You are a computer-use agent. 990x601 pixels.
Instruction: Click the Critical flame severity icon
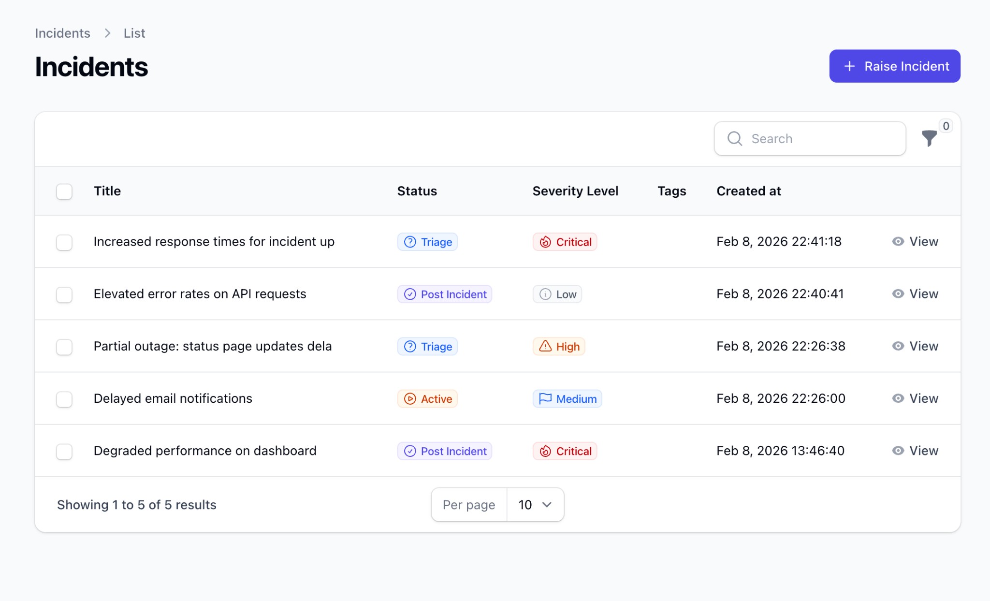click(545, 242)
